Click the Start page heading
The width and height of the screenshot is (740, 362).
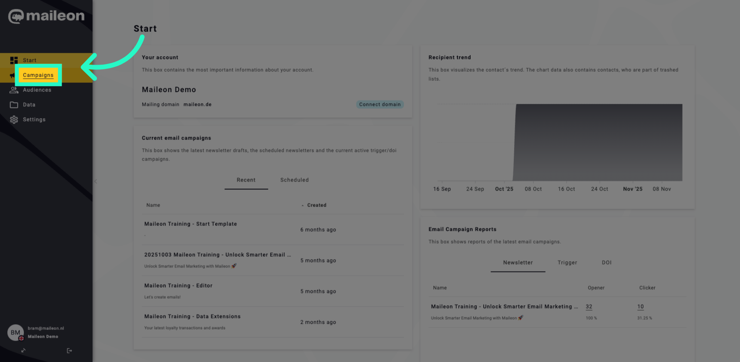(145, 28)
